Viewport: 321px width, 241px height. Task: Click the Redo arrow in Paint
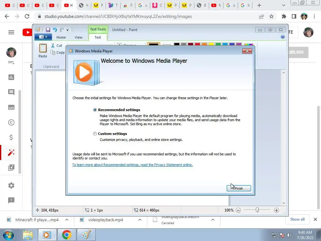click(61, 30)
